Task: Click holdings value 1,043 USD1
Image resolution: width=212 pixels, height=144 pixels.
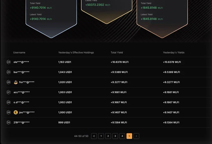Action: 65,72
